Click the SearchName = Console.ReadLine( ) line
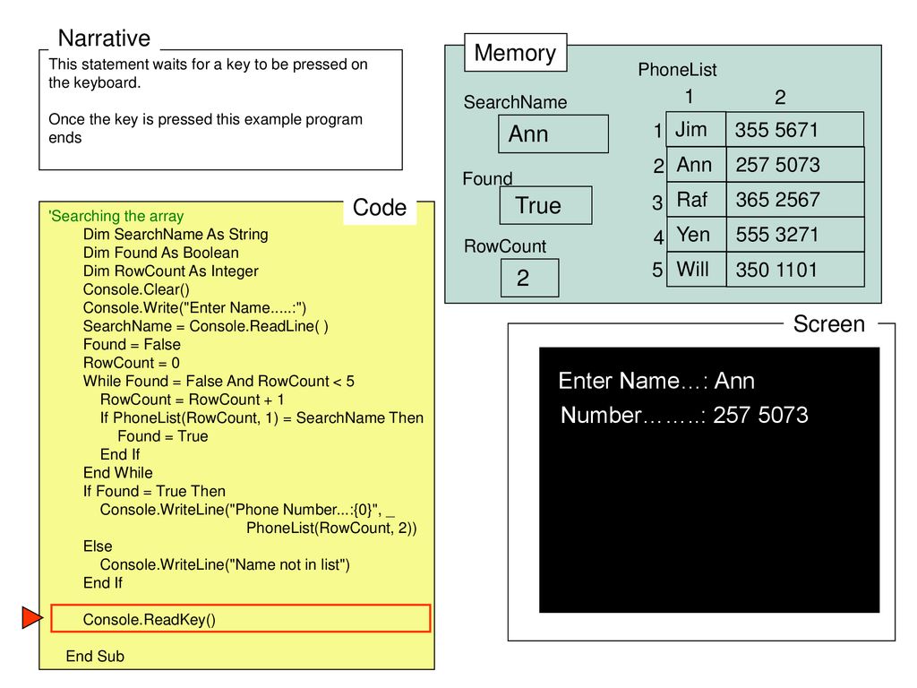The height and width of the screenshot is (688, 917). point(206,326)
